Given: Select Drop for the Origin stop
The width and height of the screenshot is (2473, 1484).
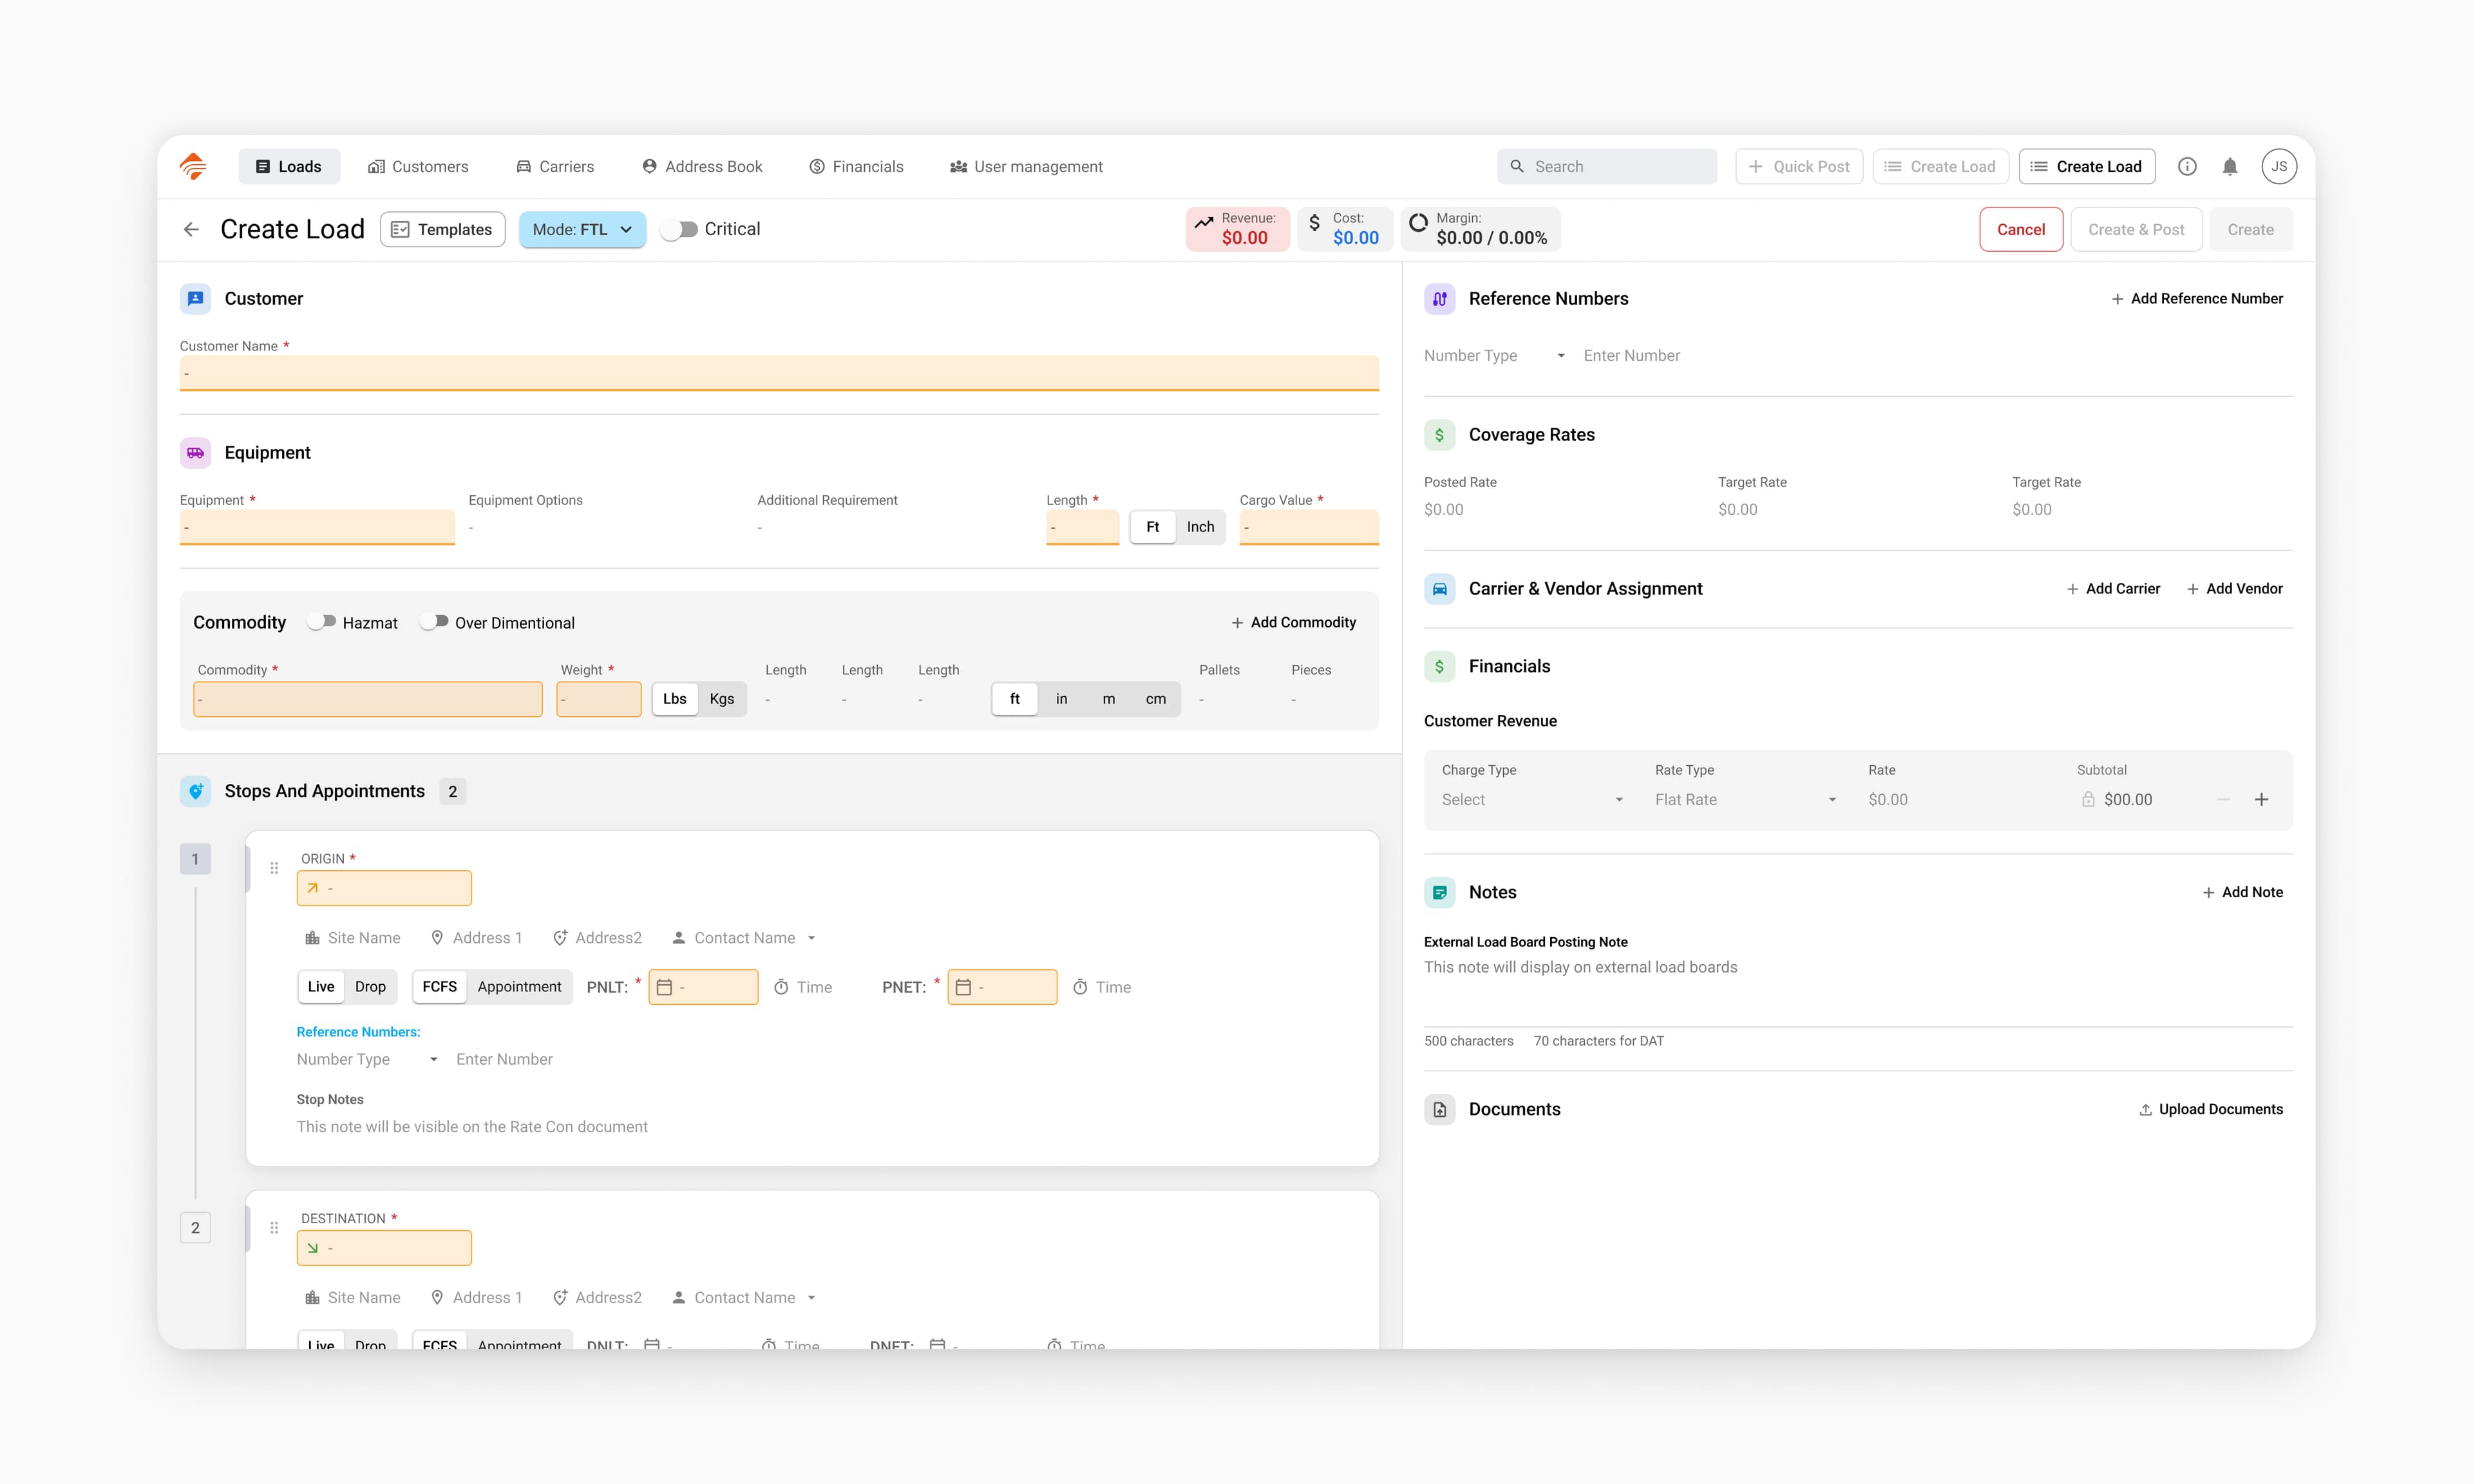Looking at the screenshot, I should pos(370,987).
